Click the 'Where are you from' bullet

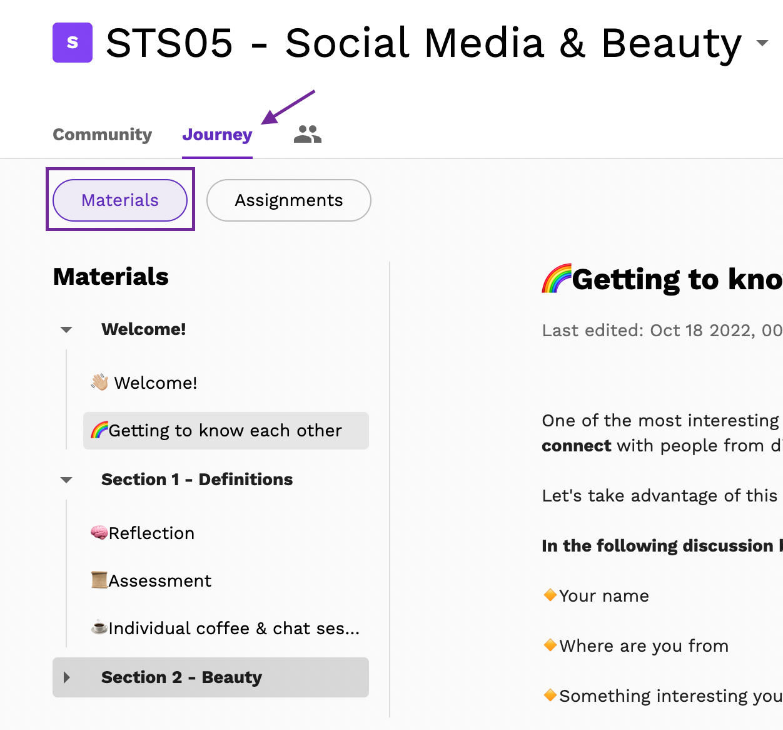(x=636, y=646)
